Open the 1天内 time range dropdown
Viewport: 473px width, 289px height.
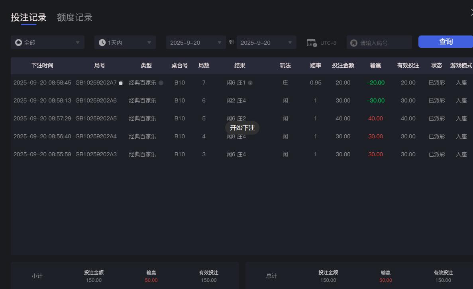(125, 42)
